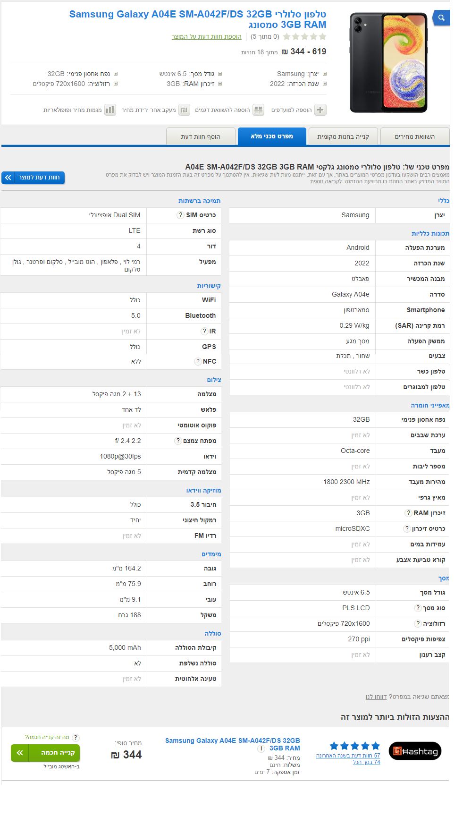The image size is (463, 817).
Task: Select the 0.29 W/kg SAR value
Action: [354, 325]
